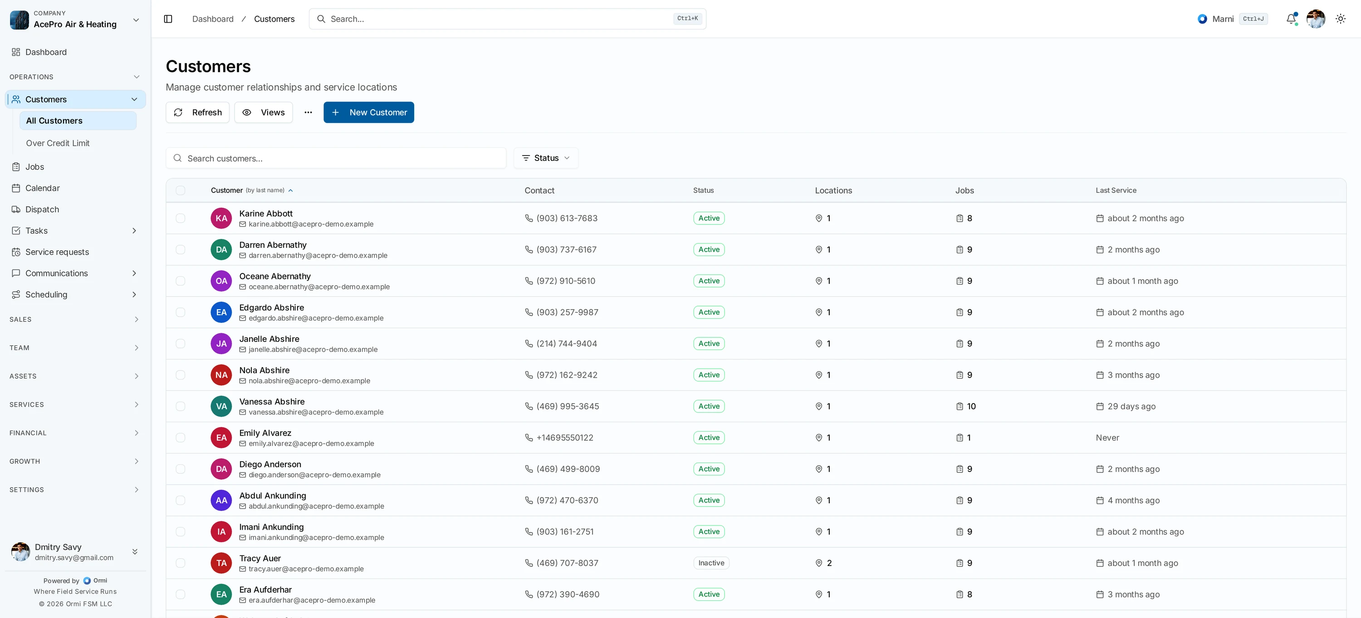Screen dimensions: 1361x618
Task: Open the Views button
Action: pos(264,112)
